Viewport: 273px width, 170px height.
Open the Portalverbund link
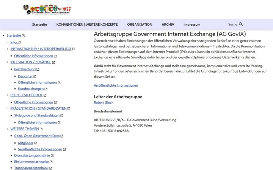click(x=25, y=69)
